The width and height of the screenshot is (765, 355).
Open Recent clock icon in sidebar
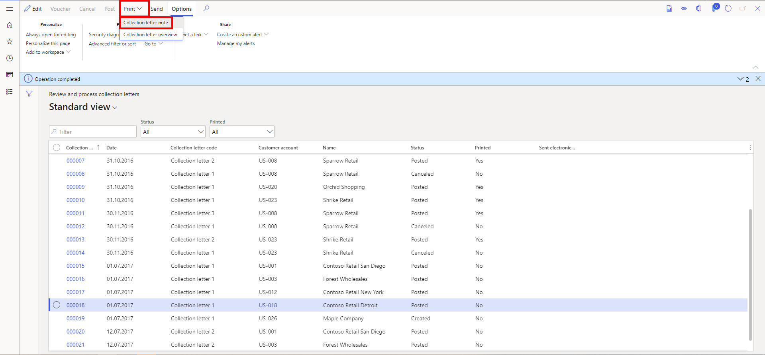[10, 58]
